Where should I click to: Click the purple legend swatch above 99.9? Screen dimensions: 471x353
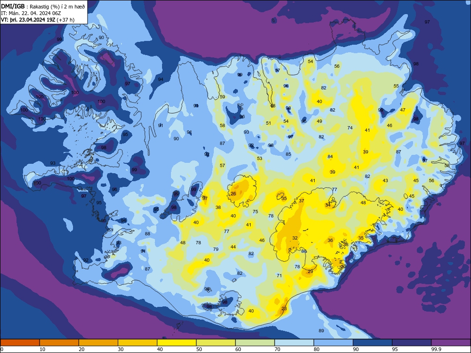tap(451, 343)
